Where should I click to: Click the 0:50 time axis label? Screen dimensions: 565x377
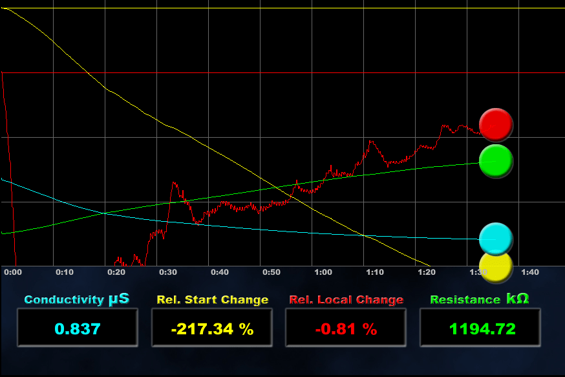pos(272,272)
